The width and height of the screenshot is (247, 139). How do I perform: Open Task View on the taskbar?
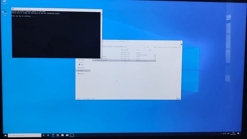(x=48, y=135)
